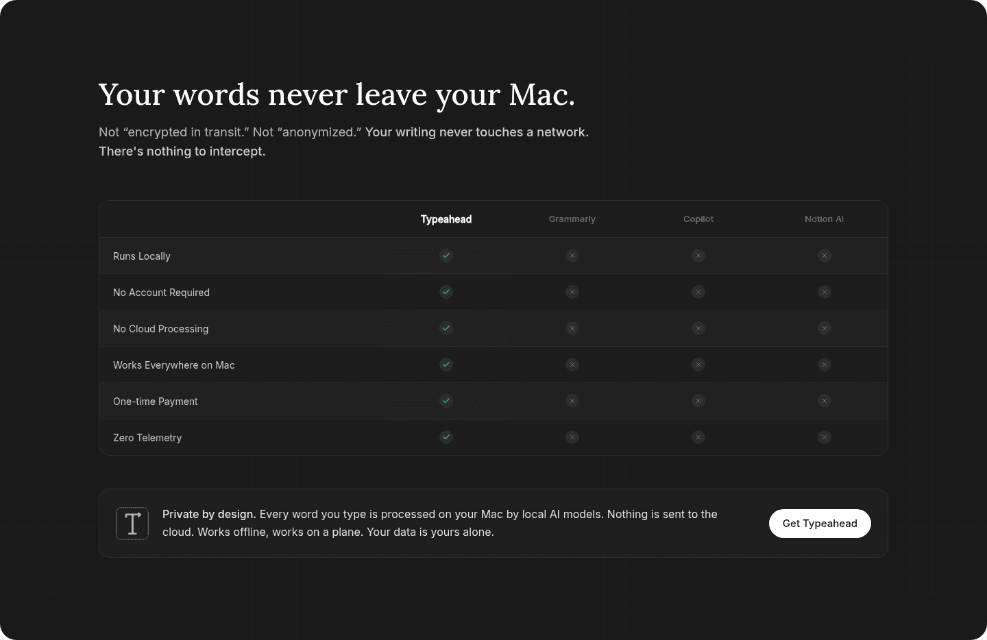987x640 pixels.
Task: Click Notion AI cross for No Account Required
Action: [825, 292]
